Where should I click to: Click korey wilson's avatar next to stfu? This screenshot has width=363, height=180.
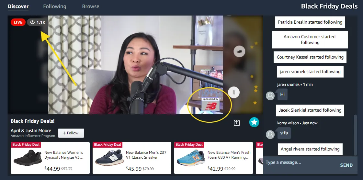(x=270, y=134)
